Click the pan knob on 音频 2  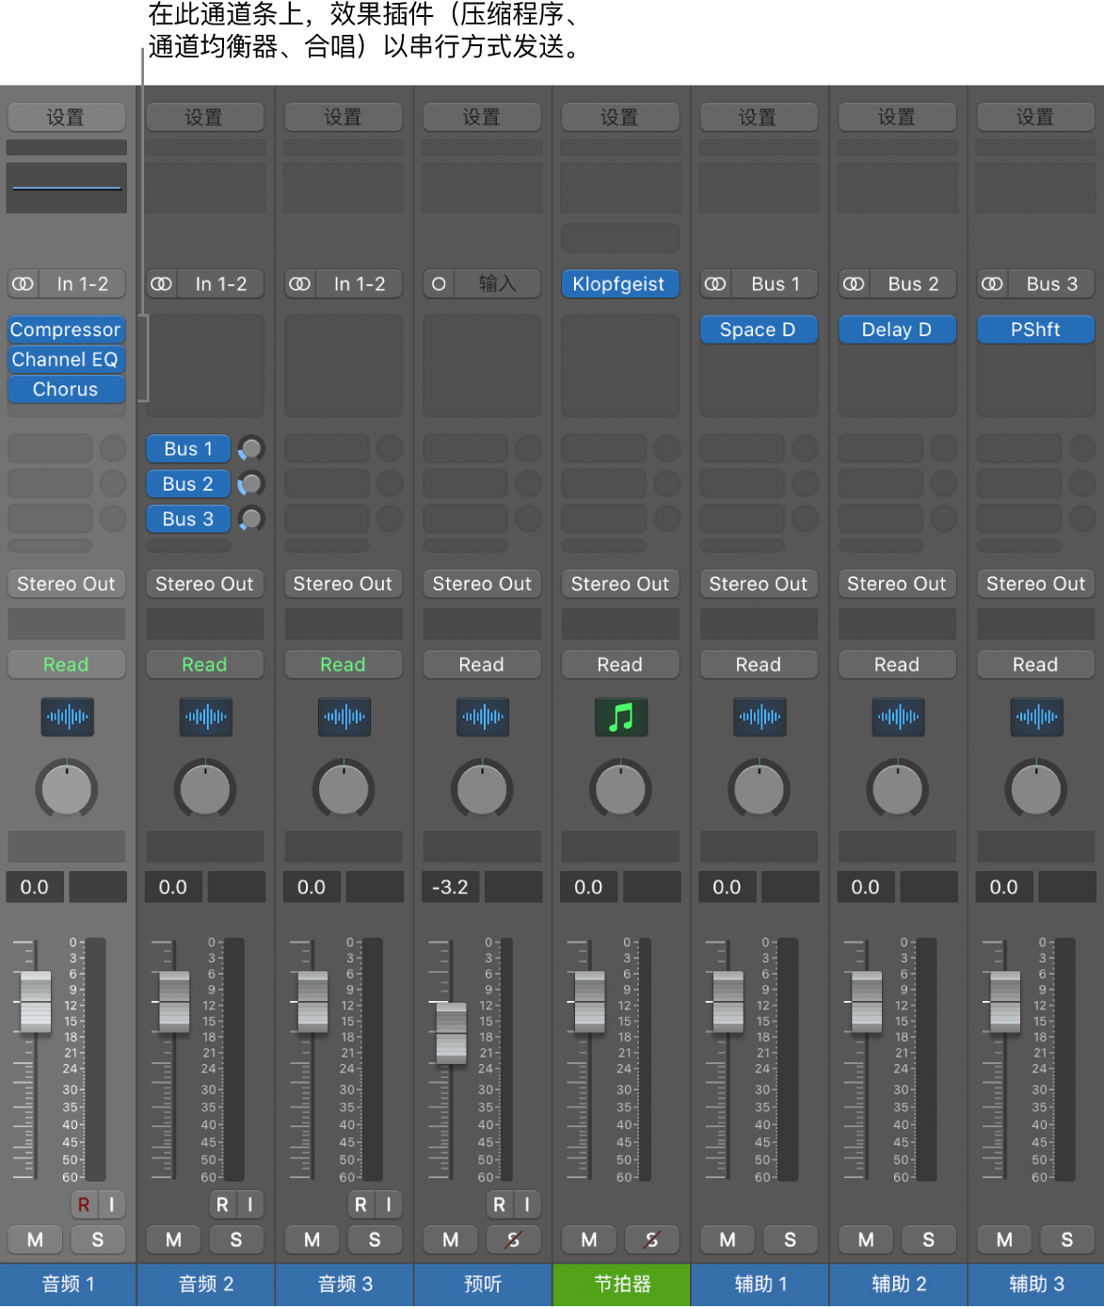[205, 789]
